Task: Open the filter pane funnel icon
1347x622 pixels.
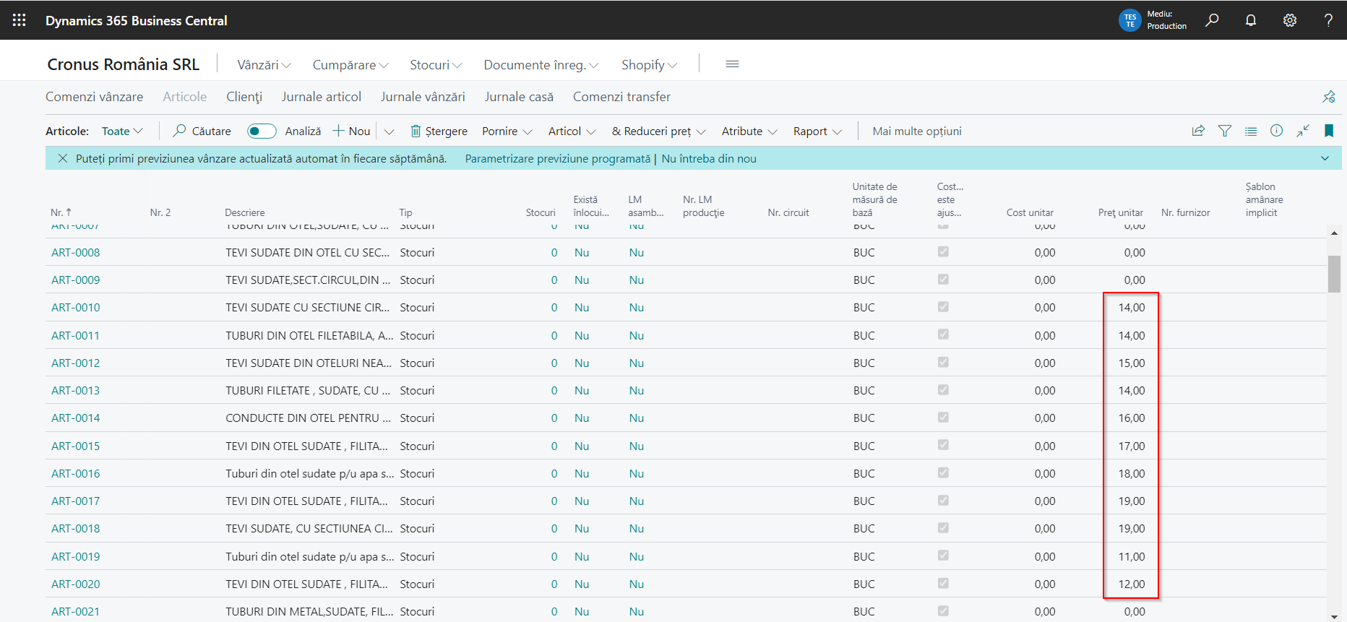Action: [1225, 131]
